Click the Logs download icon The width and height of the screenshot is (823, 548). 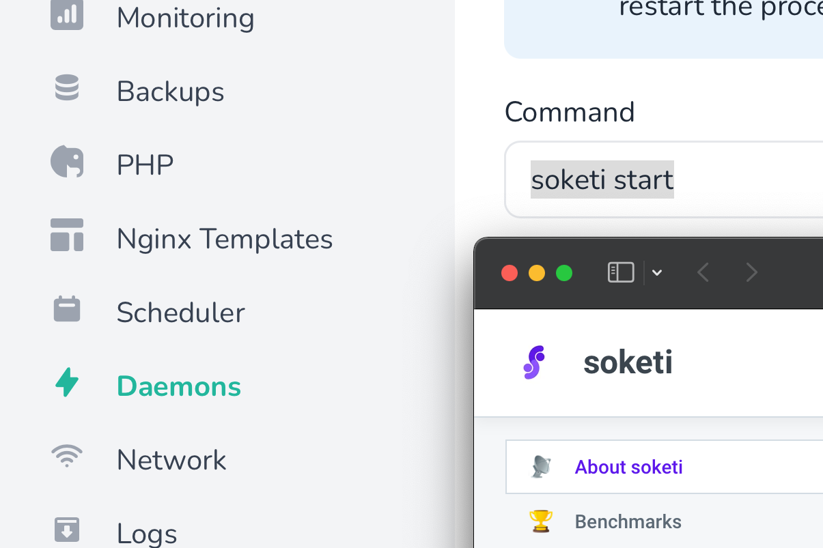66,530
